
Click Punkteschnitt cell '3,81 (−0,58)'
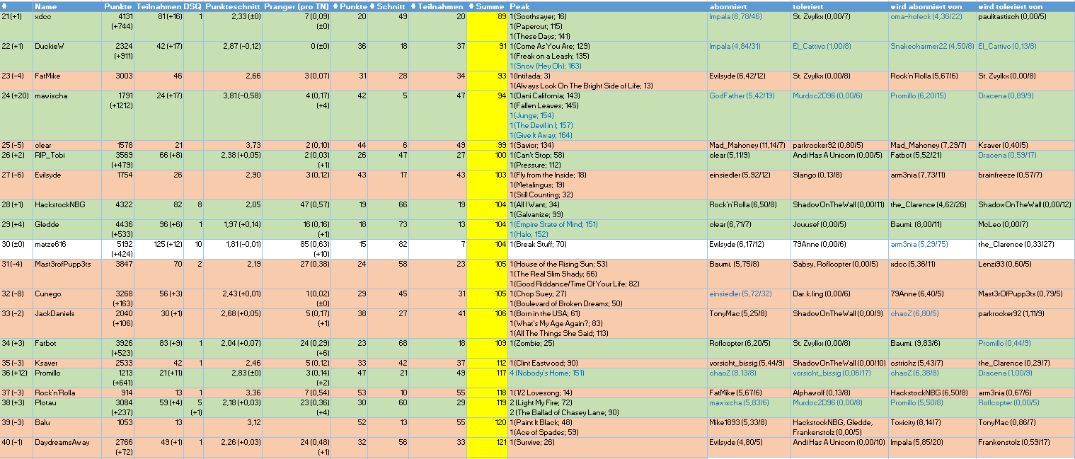239,95
